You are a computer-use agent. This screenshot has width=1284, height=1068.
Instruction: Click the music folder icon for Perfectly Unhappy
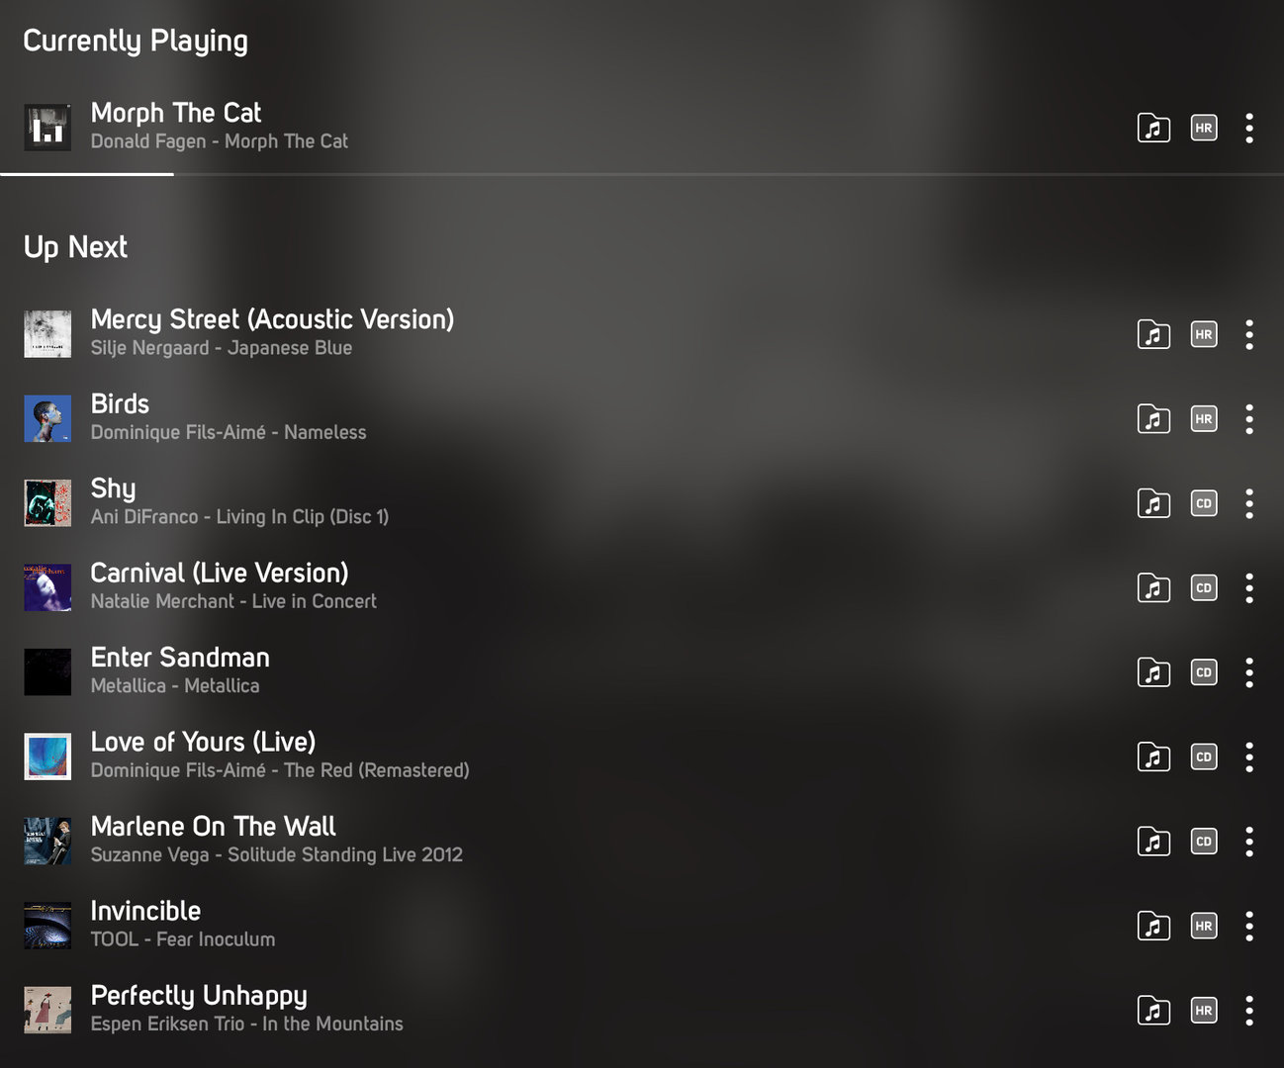[x=1153, y=1011]
